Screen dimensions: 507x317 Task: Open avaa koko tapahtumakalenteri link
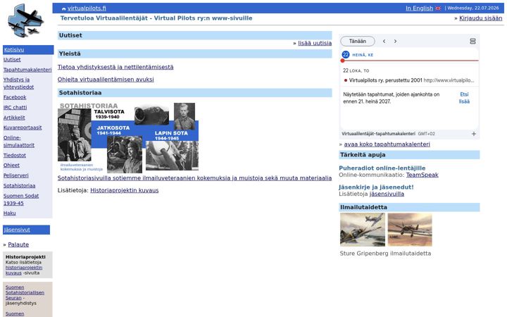pyautogui.click(x=387, y=144)
